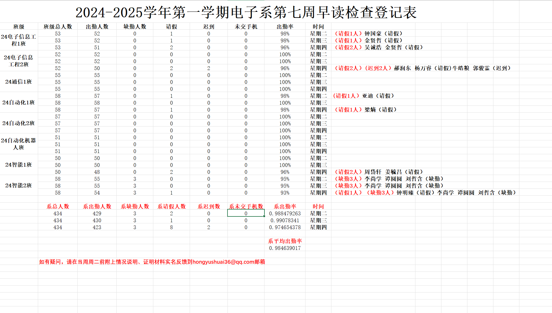Click the red feedback note with hongyushuai36@qq.com
This screenshot has height=313, width=552.
coord(152,262)
